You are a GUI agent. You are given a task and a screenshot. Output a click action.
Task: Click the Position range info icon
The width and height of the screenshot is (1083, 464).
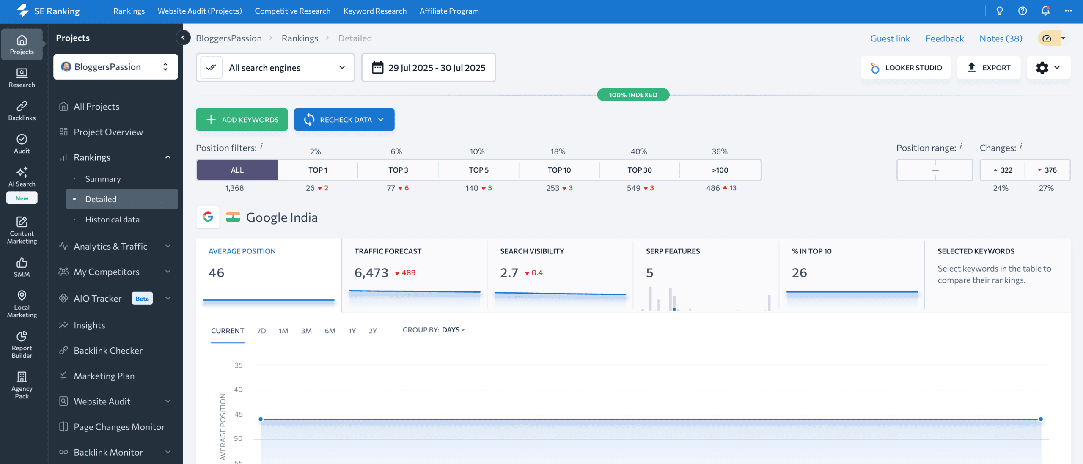point(961,146)
